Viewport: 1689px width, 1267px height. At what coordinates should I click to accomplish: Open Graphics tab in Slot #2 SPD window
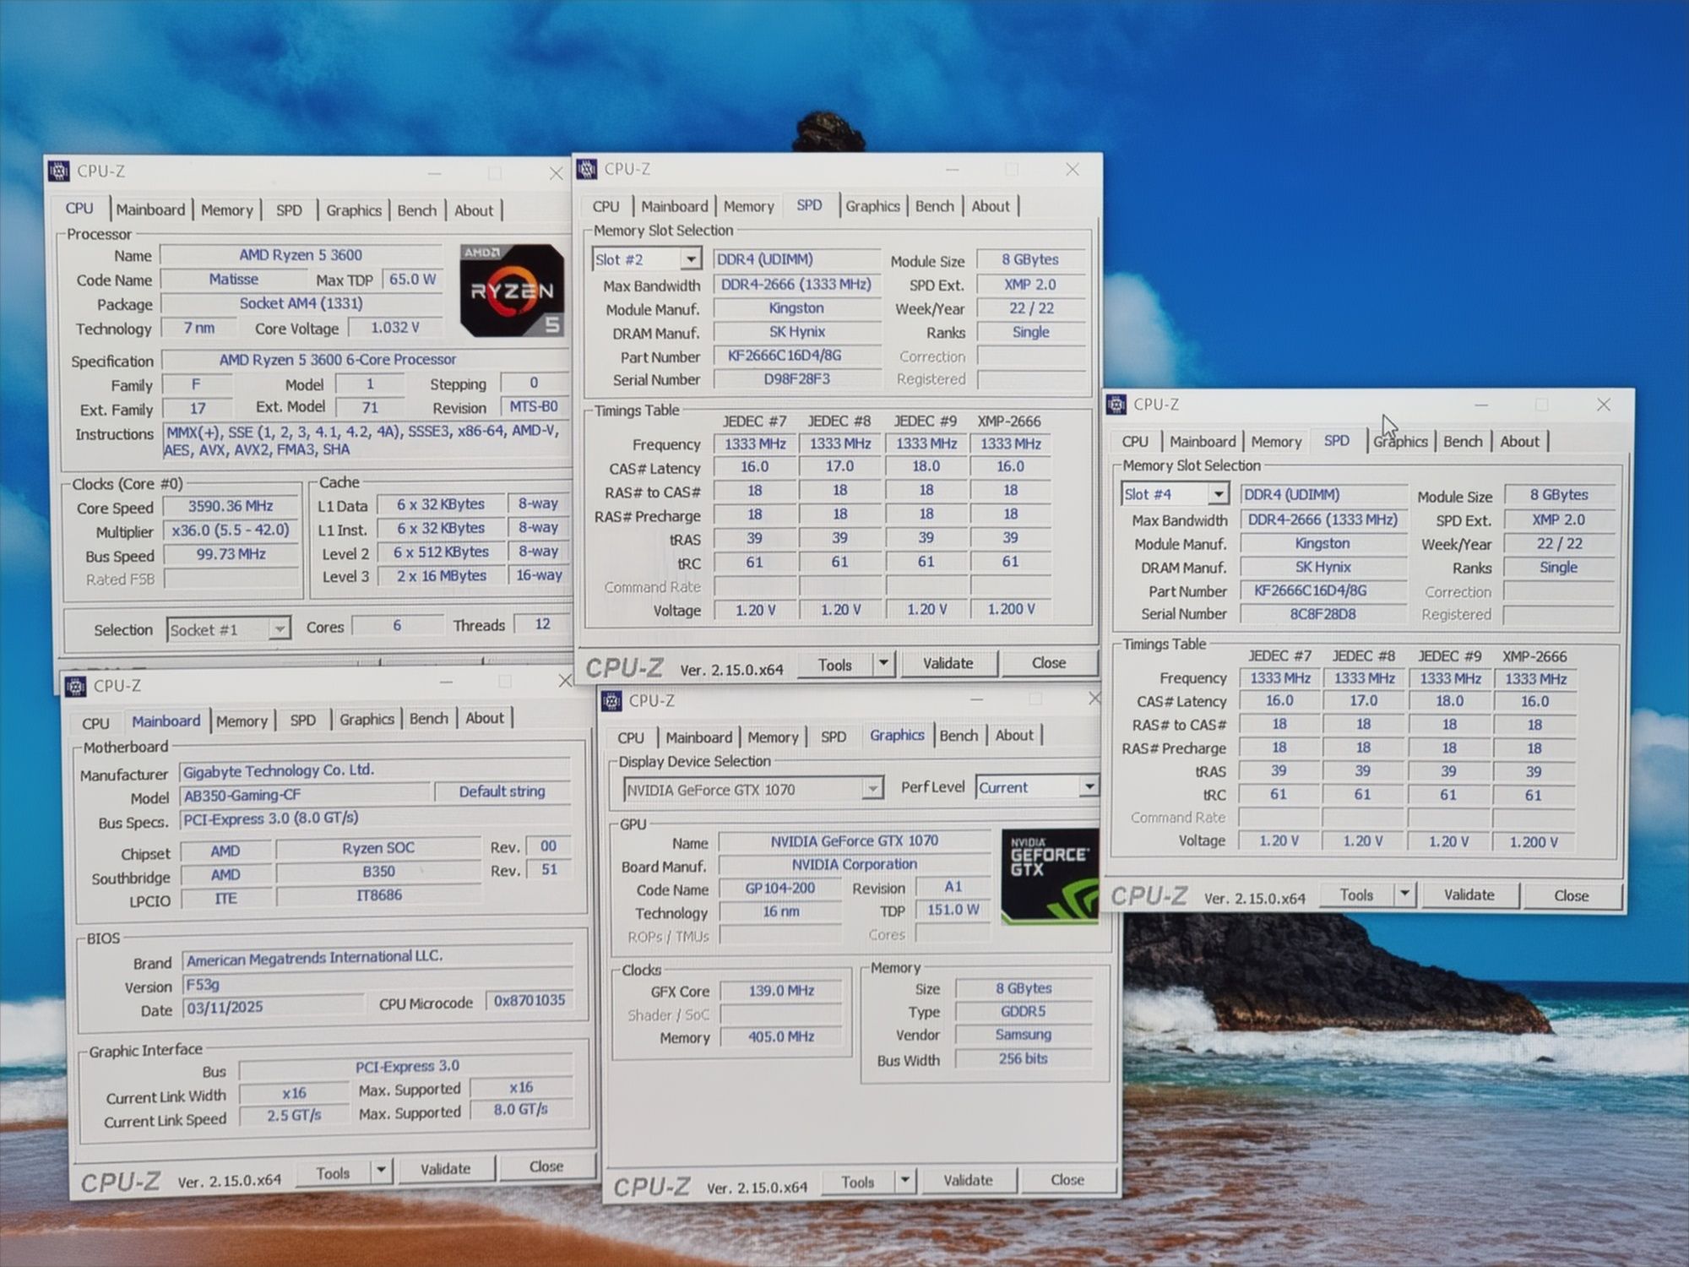pyautogui.click(x=872, y=206)
